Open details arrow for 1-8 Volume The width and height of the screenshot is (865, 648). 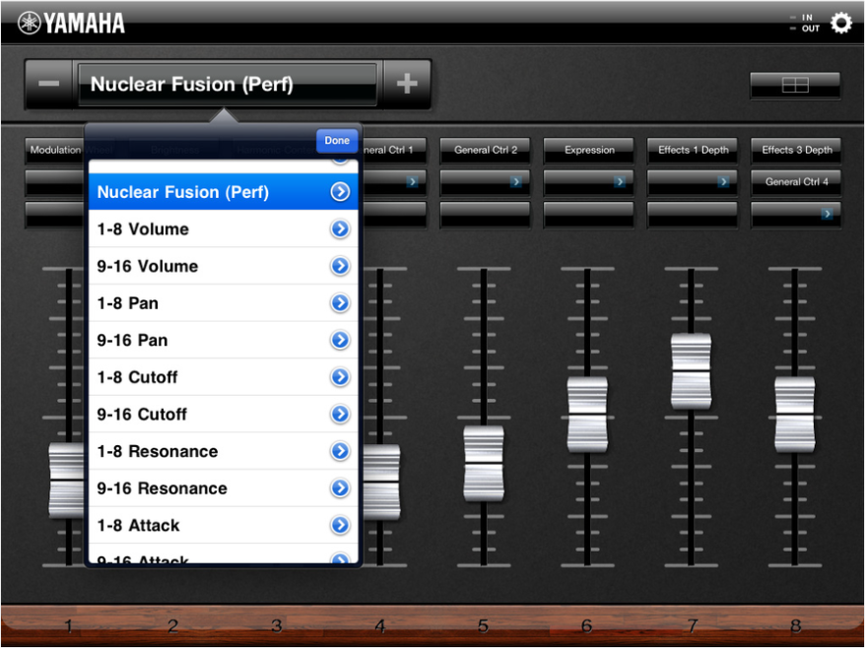click(x=340, y=228)
